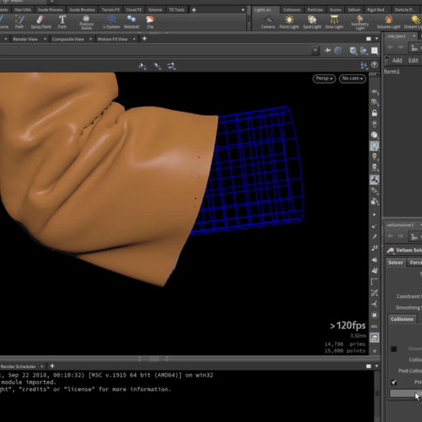Click the Add button in the panel

[x=397, y=60]
